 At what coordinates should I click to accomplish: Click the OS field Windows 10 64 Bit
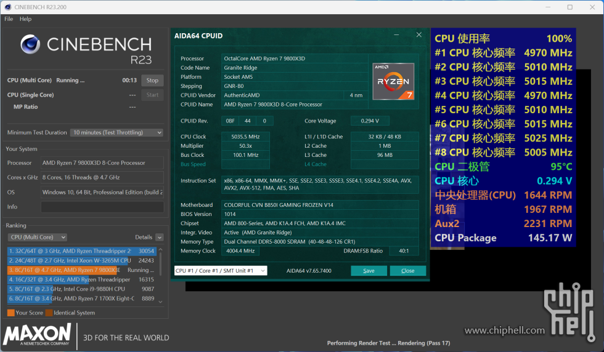pos(102,193)
